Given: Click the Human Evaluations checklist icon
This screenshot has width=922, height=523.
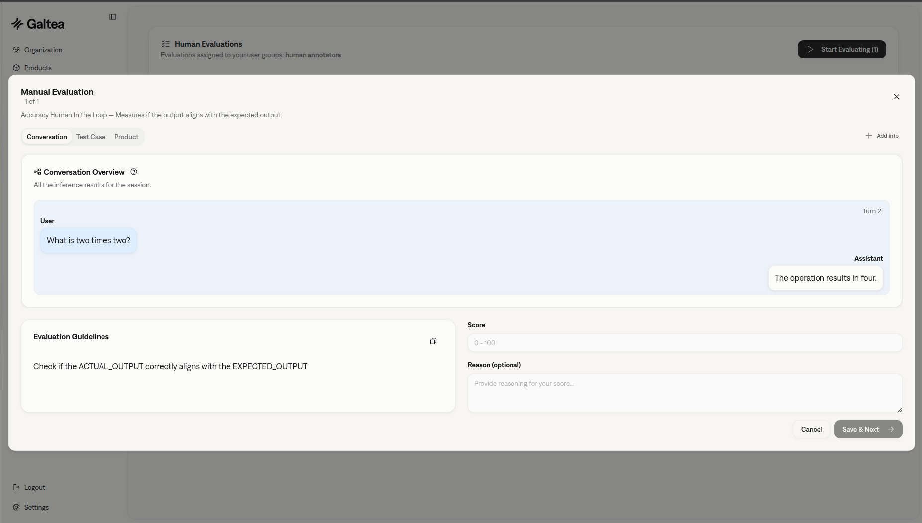Looking at the screenshot, I should tap(166, 44).
